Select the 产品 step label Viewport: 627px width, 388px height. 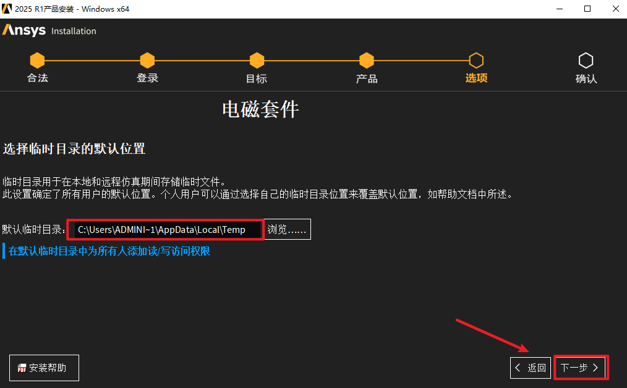[367, 78]
